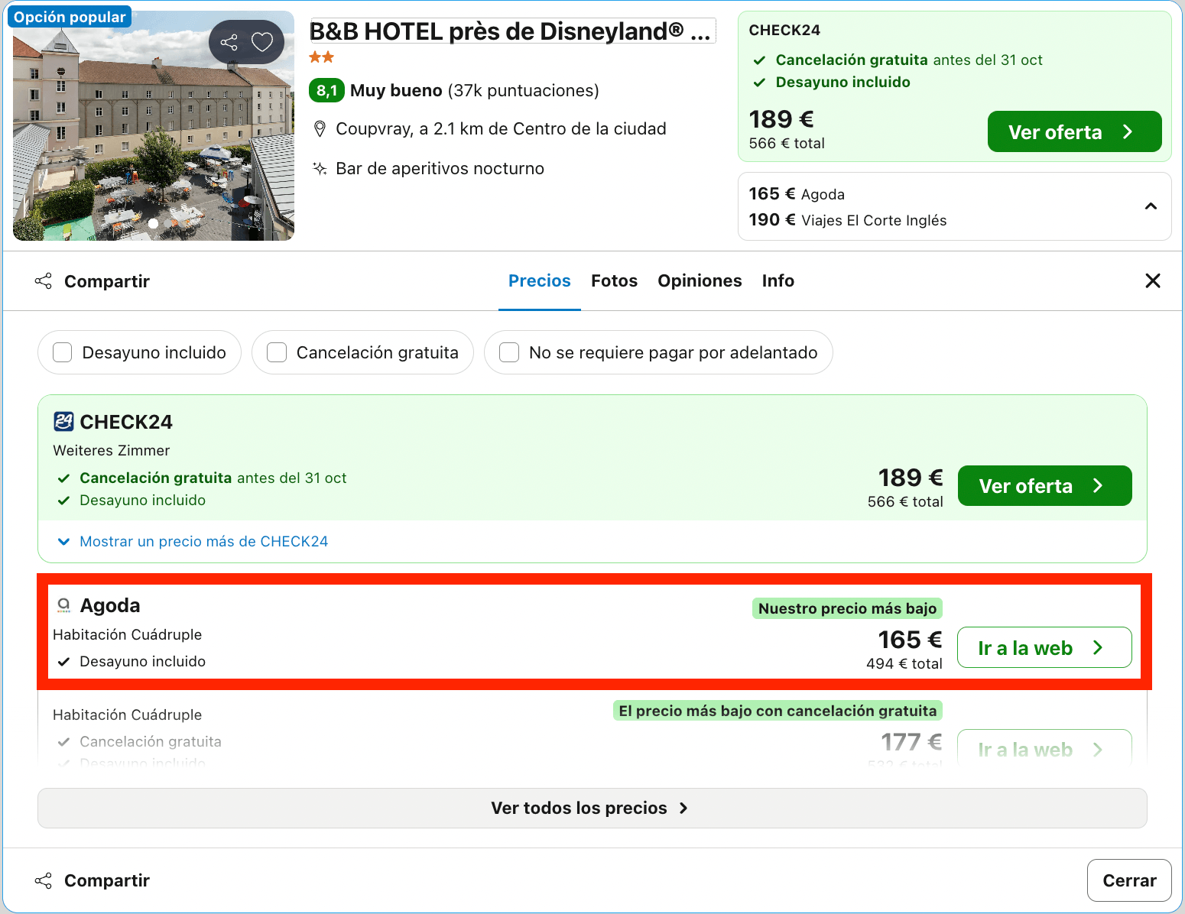Click the 37k puntuaciones text
1185x914 pixels.
click(524, 91)
